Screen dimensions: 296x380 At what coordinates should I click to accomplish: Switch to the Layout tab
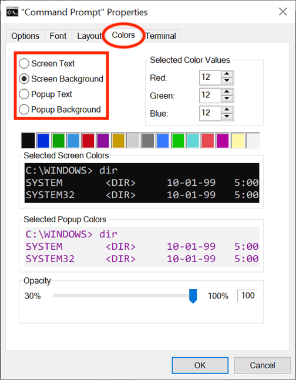click(x=89, y=36)
